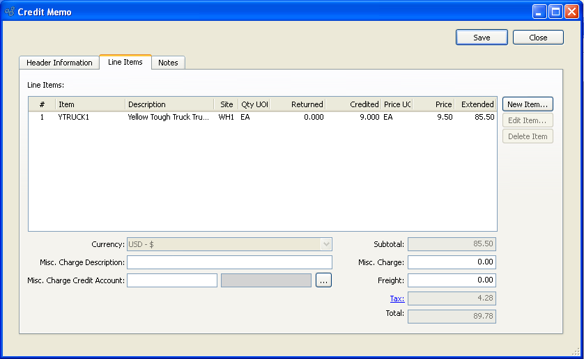Add a line with New Item button
584x359 pixels.
[x=528, y=104]
